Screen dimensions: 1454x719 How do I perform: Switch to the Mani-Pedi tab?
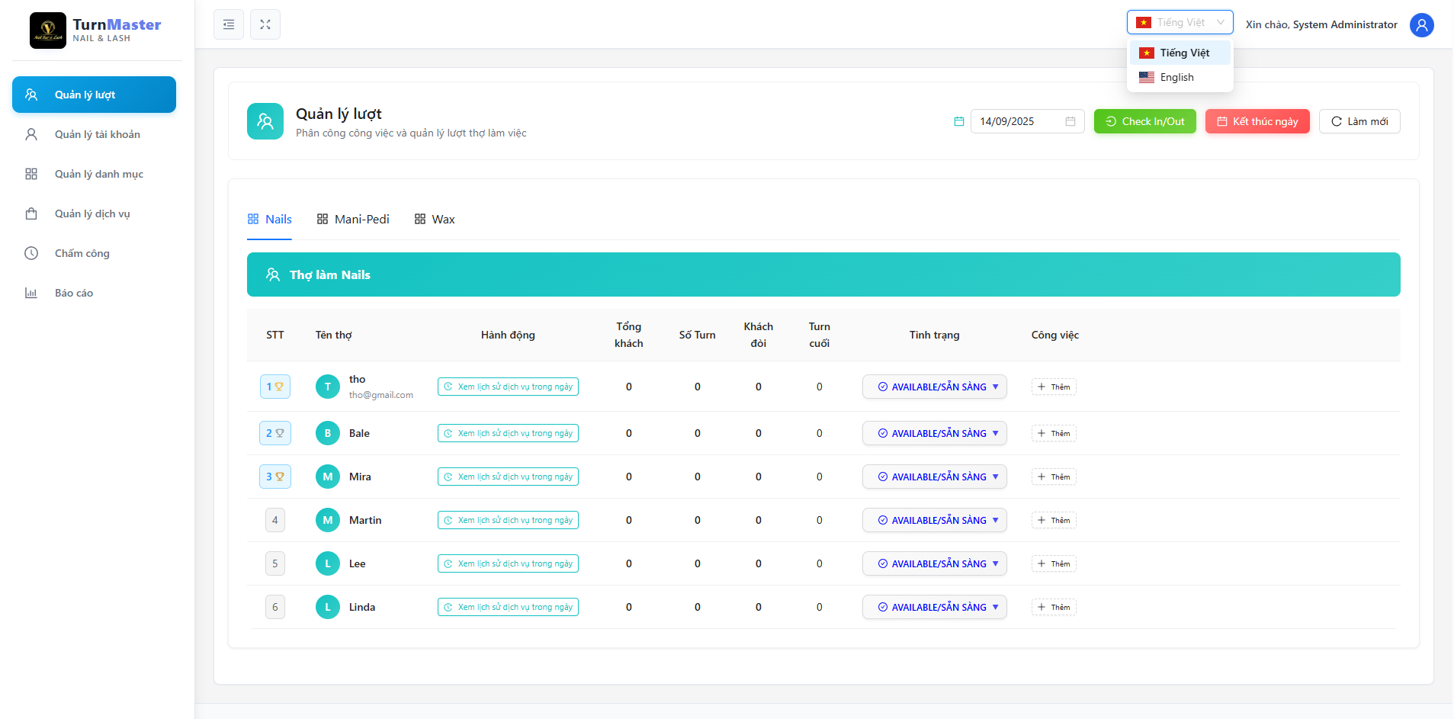point(353,220)
